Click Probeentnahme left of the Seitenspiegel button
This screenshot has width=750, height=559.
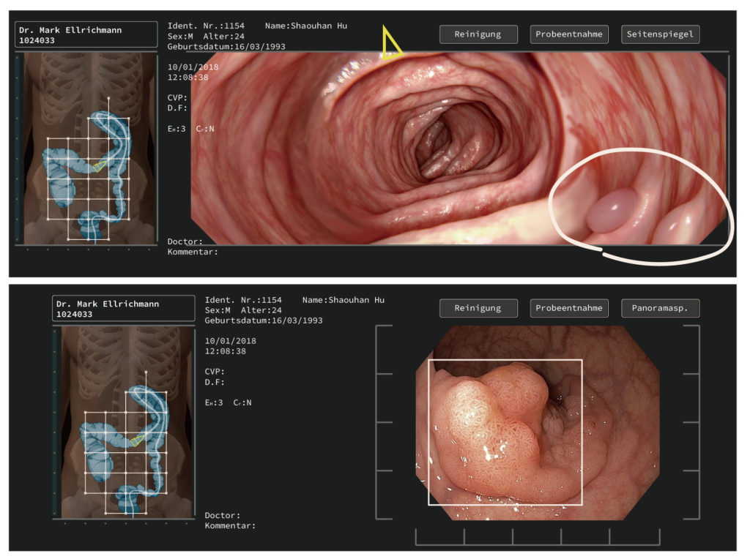pos(569,34)
